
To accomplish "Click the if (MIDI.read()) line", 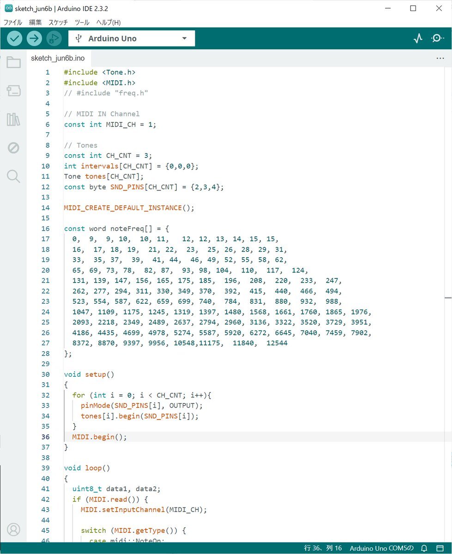I will pos(110,500).
